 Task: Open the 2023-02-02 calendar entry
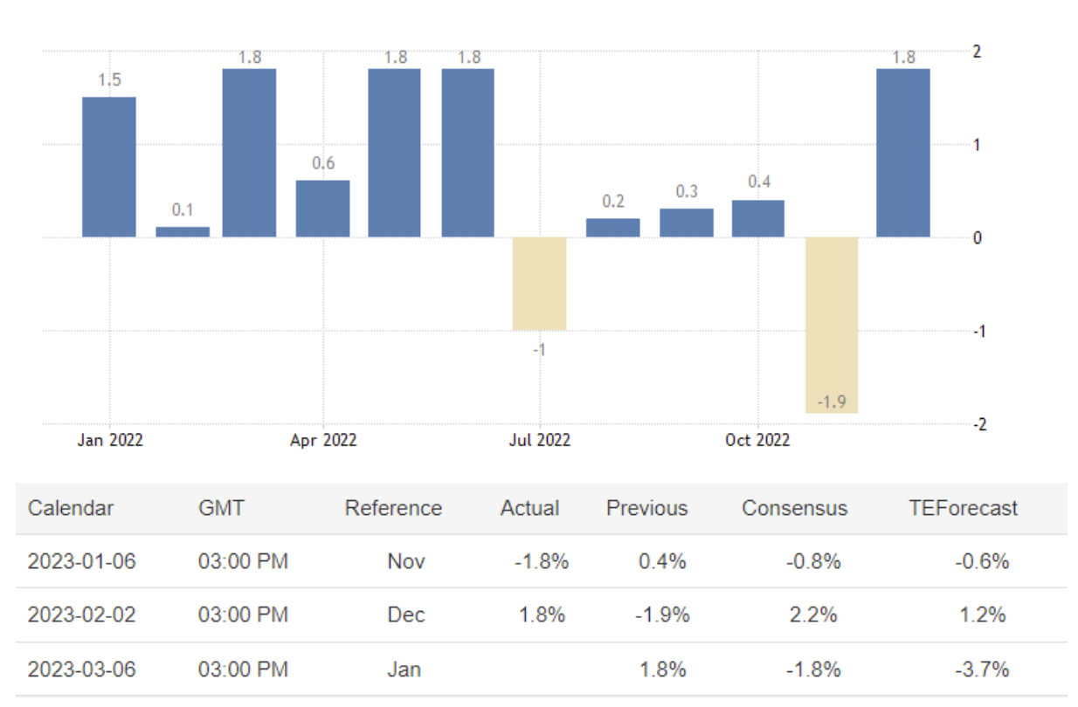tap(82, 615)
